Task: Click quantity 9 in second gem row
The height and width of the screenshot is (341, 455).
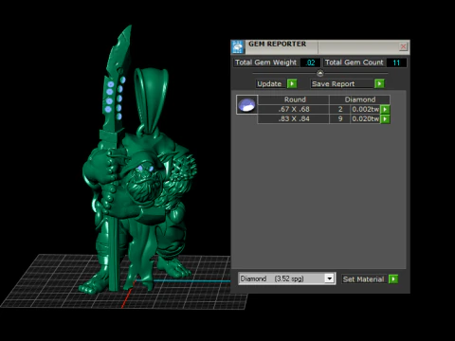Action: pyautogui.click(x=340, y=119)
